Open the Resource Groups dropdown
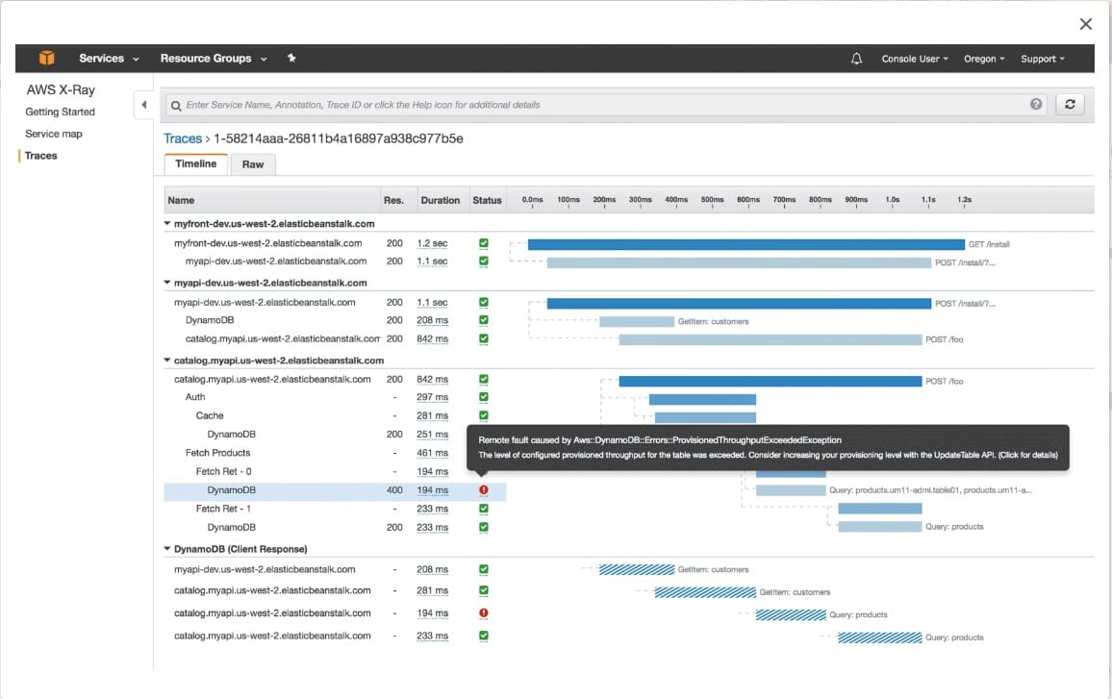The image size is (1112, 699). click(214, 59)
